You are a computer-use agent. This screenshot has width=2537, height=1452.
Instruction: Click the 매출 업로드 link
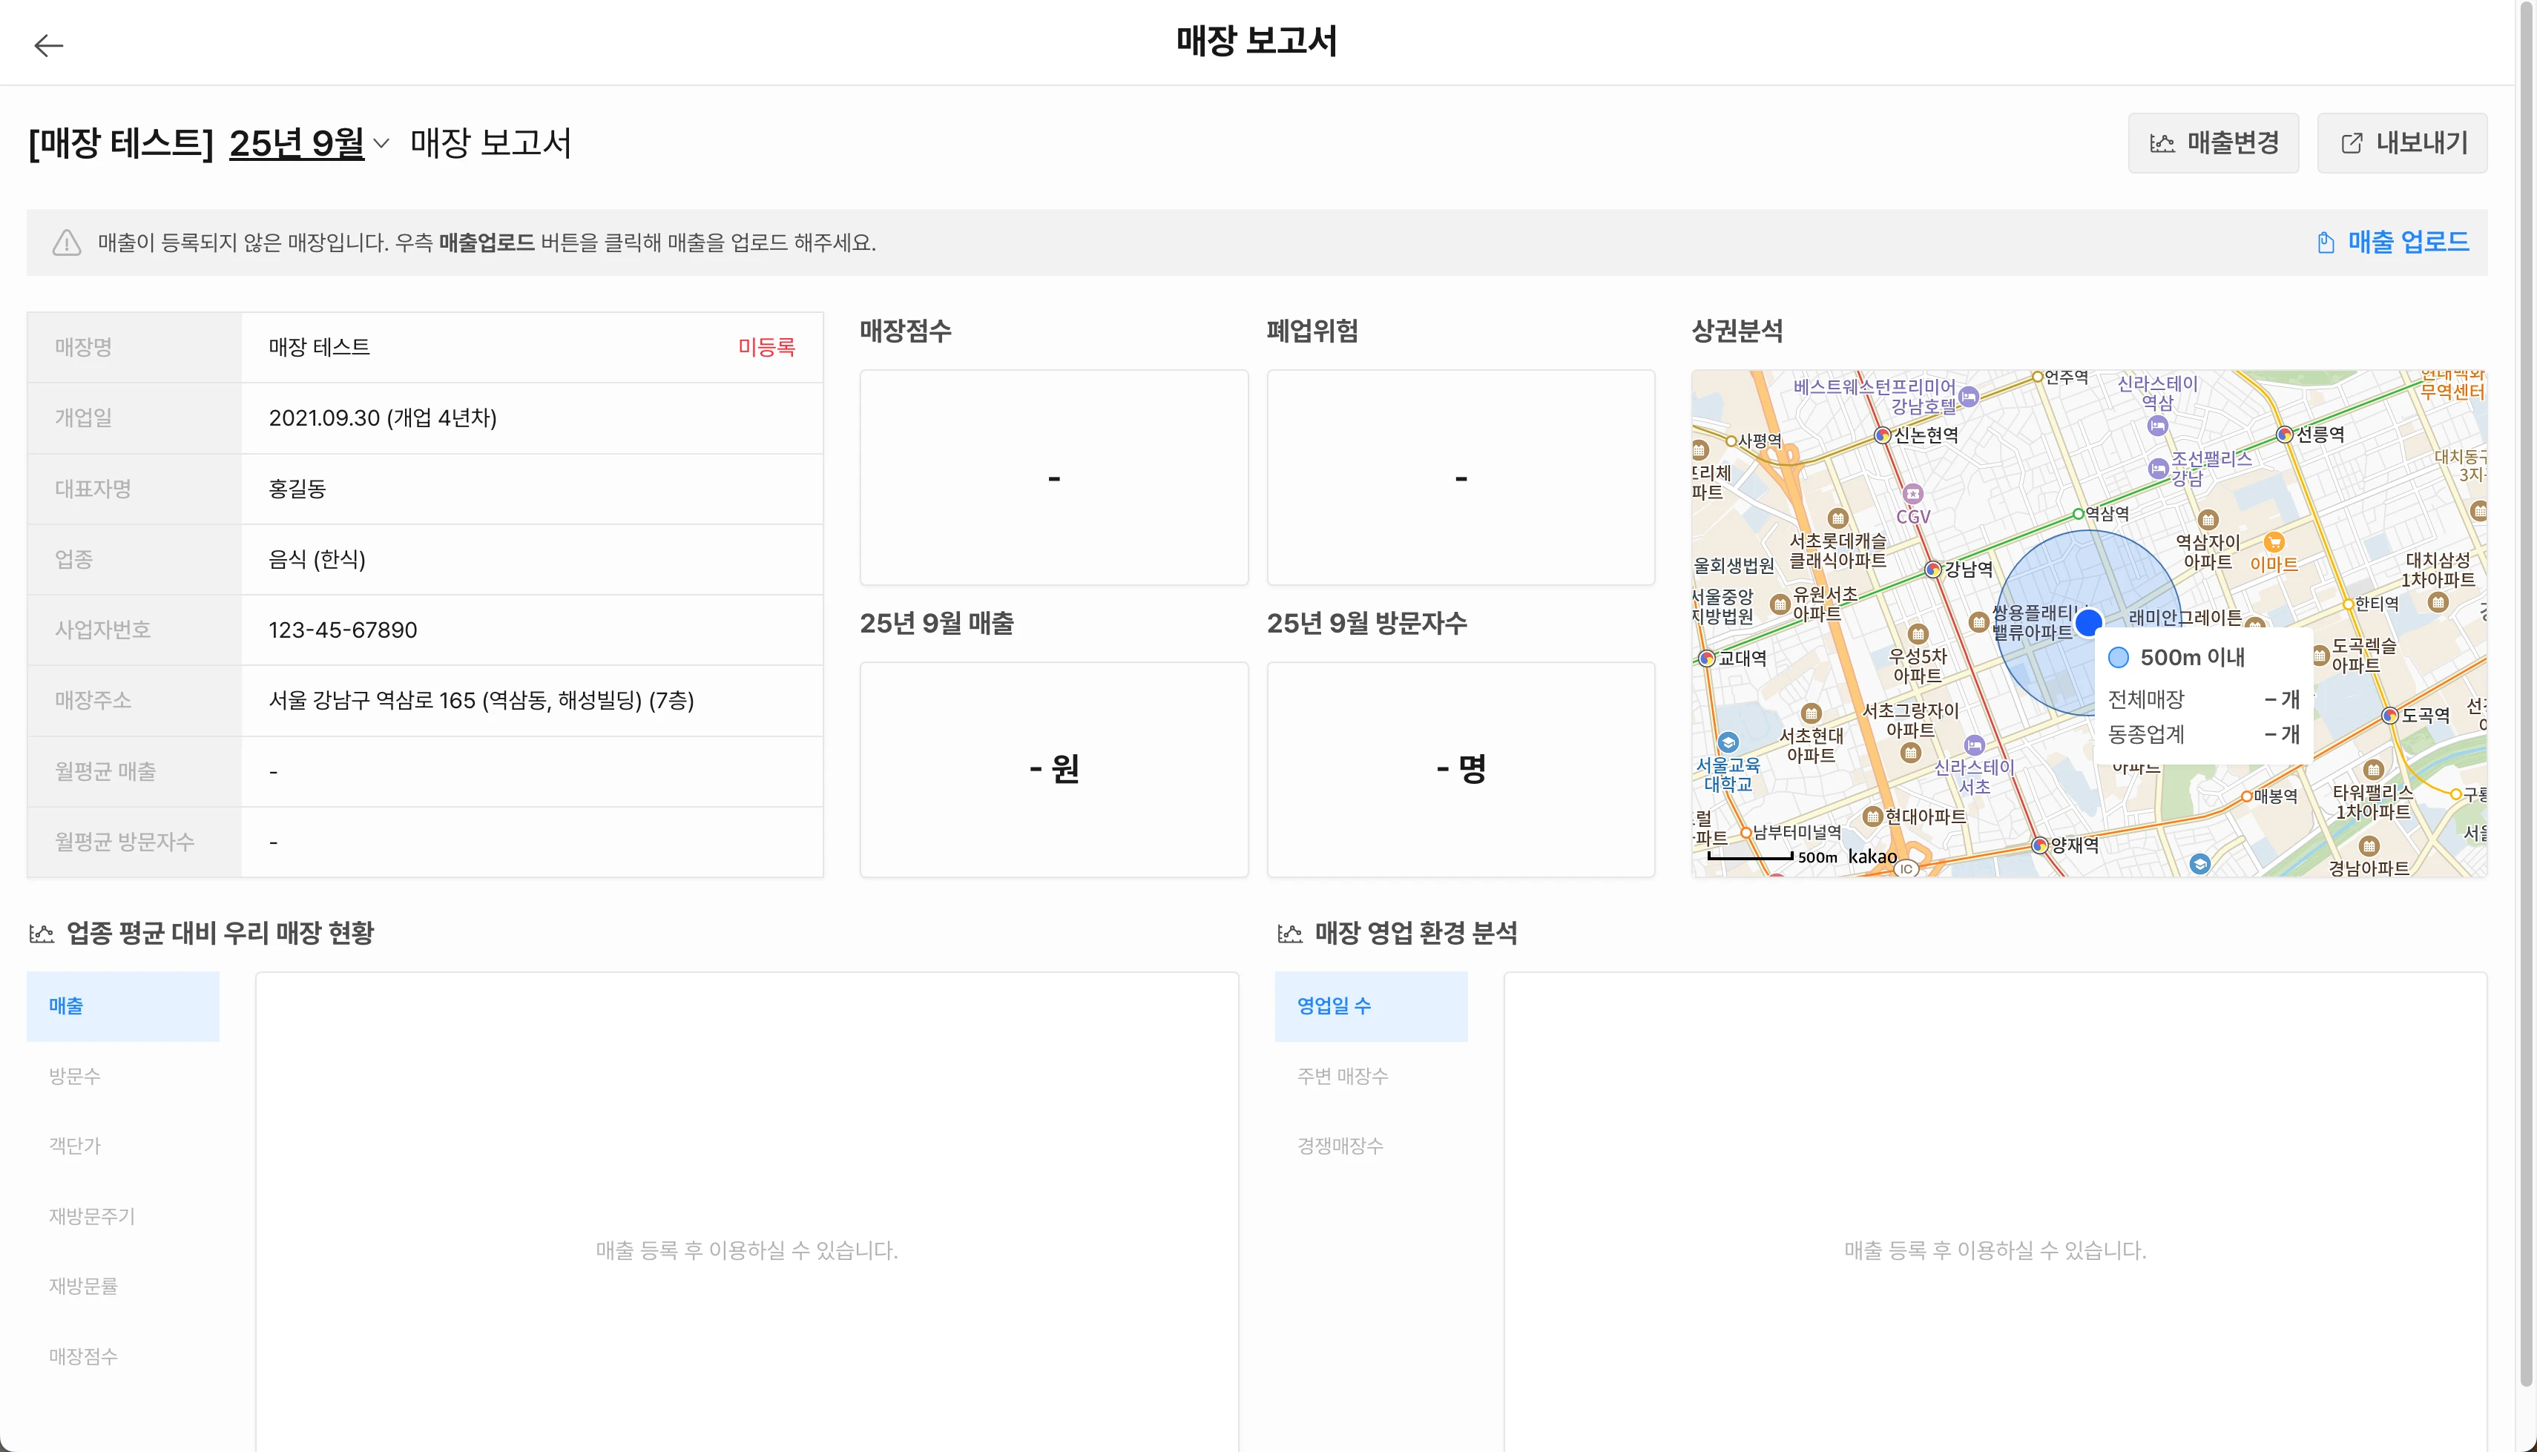[2407, 242]
